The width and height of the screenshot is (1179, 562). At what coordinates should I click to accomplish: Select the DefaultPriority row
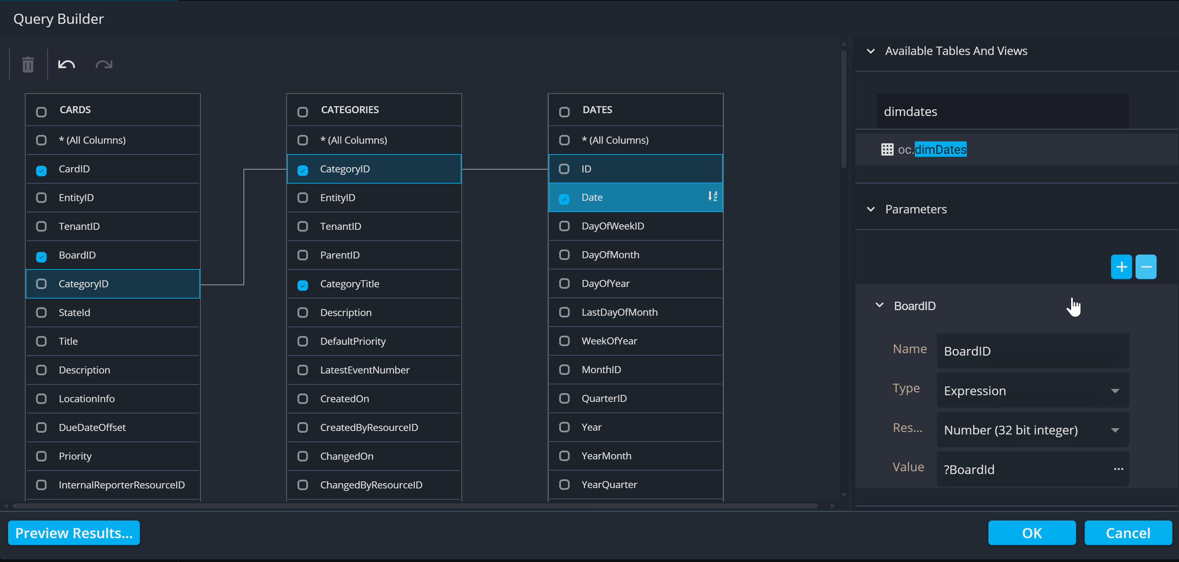click(x=374, y=341)
